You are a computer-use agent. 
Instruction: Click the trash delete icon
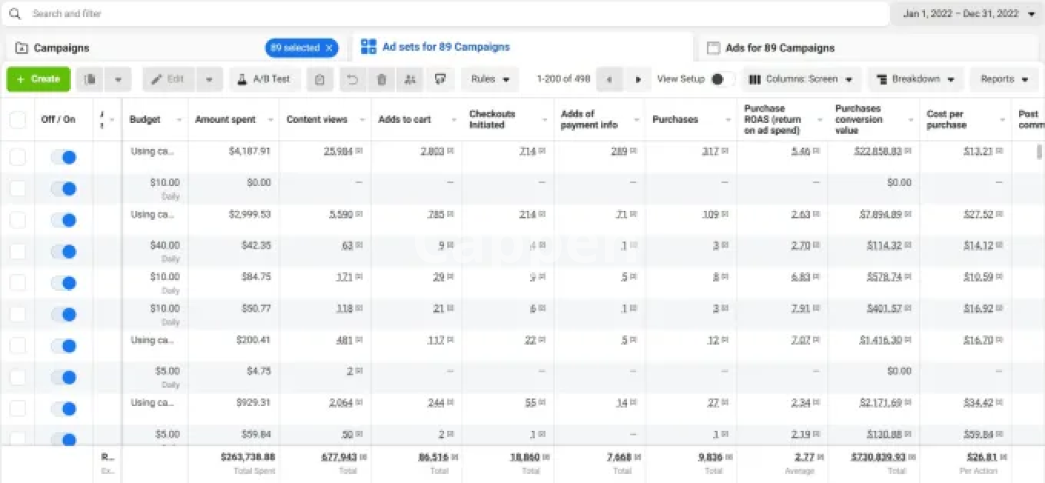pyautogui.click(x=382, y=80)
